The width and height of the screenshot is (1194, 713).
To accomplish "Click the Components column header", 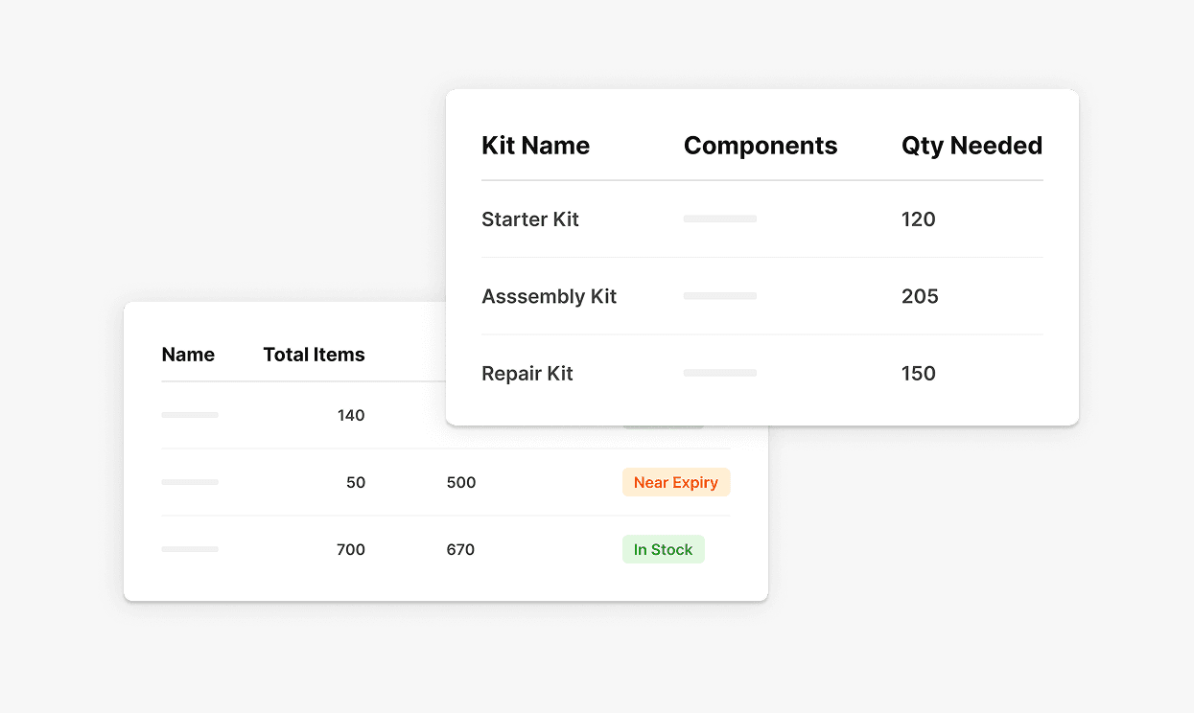I will tap(761, 146).
